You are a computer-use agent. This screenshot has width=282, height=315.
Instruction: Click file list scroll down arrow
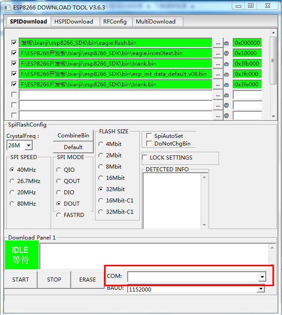273,117
